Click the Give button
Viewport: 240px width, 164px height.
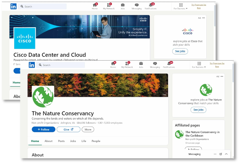click(x=68, y=130)
